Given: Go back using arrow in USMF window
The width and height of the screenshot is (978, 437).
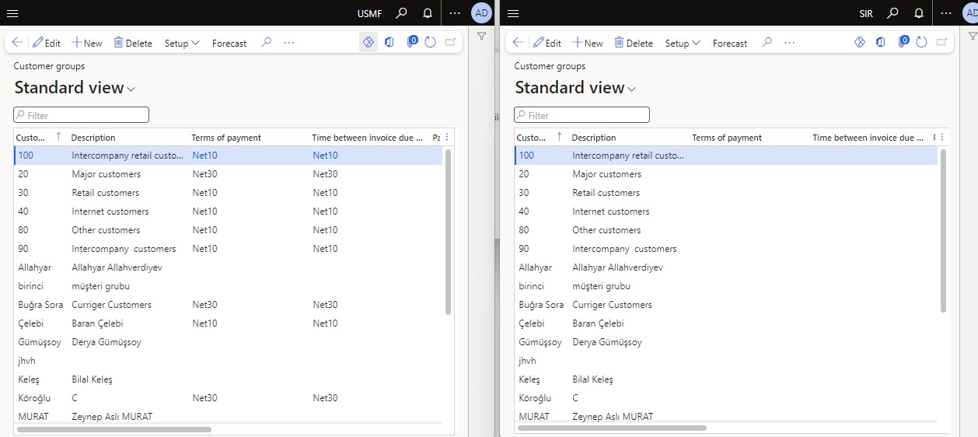Looking at the screenshot, I should click(18, 43).
